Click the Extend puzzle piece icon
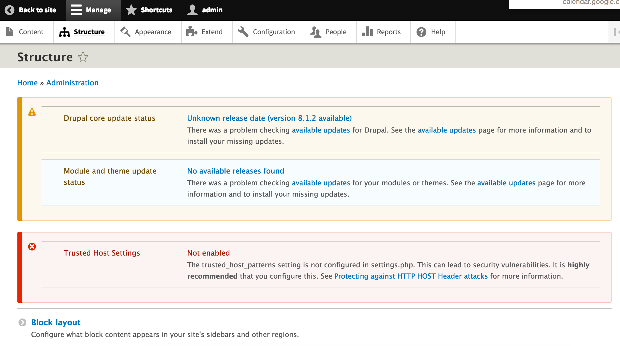This screenshot has height=346, width=620. [192, 32]
